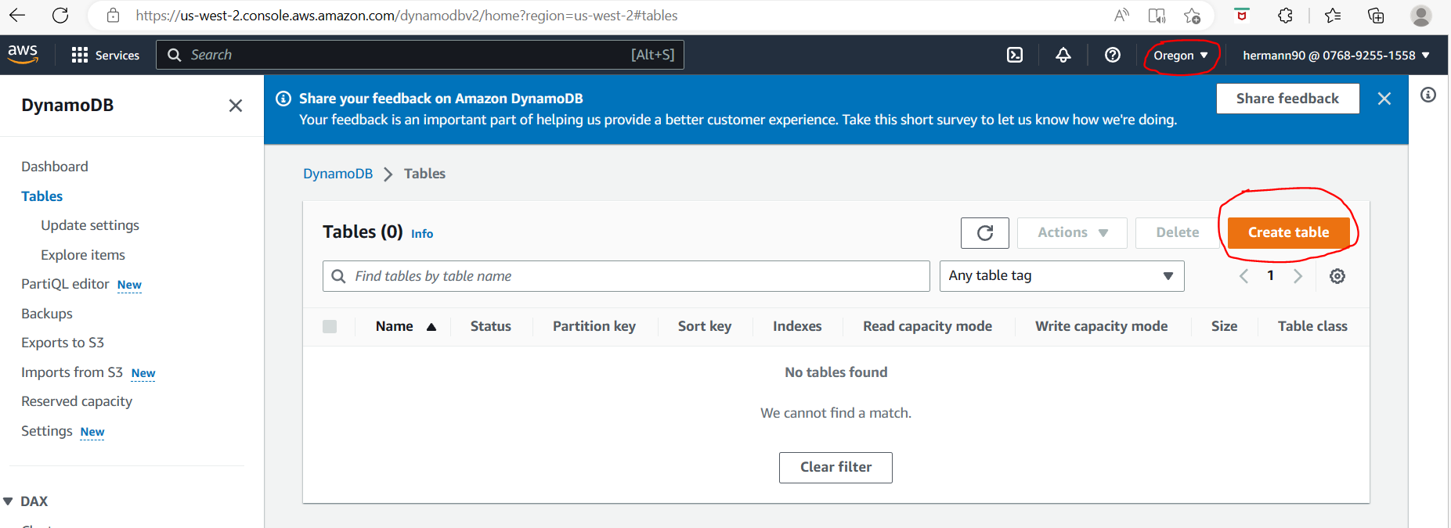The width and height of the screenshot is (1451, 528).
Task: Open the Info link next to Tables (0)
Action: click(422, 233)
